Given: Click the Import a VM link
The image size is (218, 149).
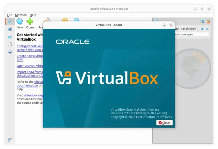Looking at the screenshot, I should tap(30, 74).
